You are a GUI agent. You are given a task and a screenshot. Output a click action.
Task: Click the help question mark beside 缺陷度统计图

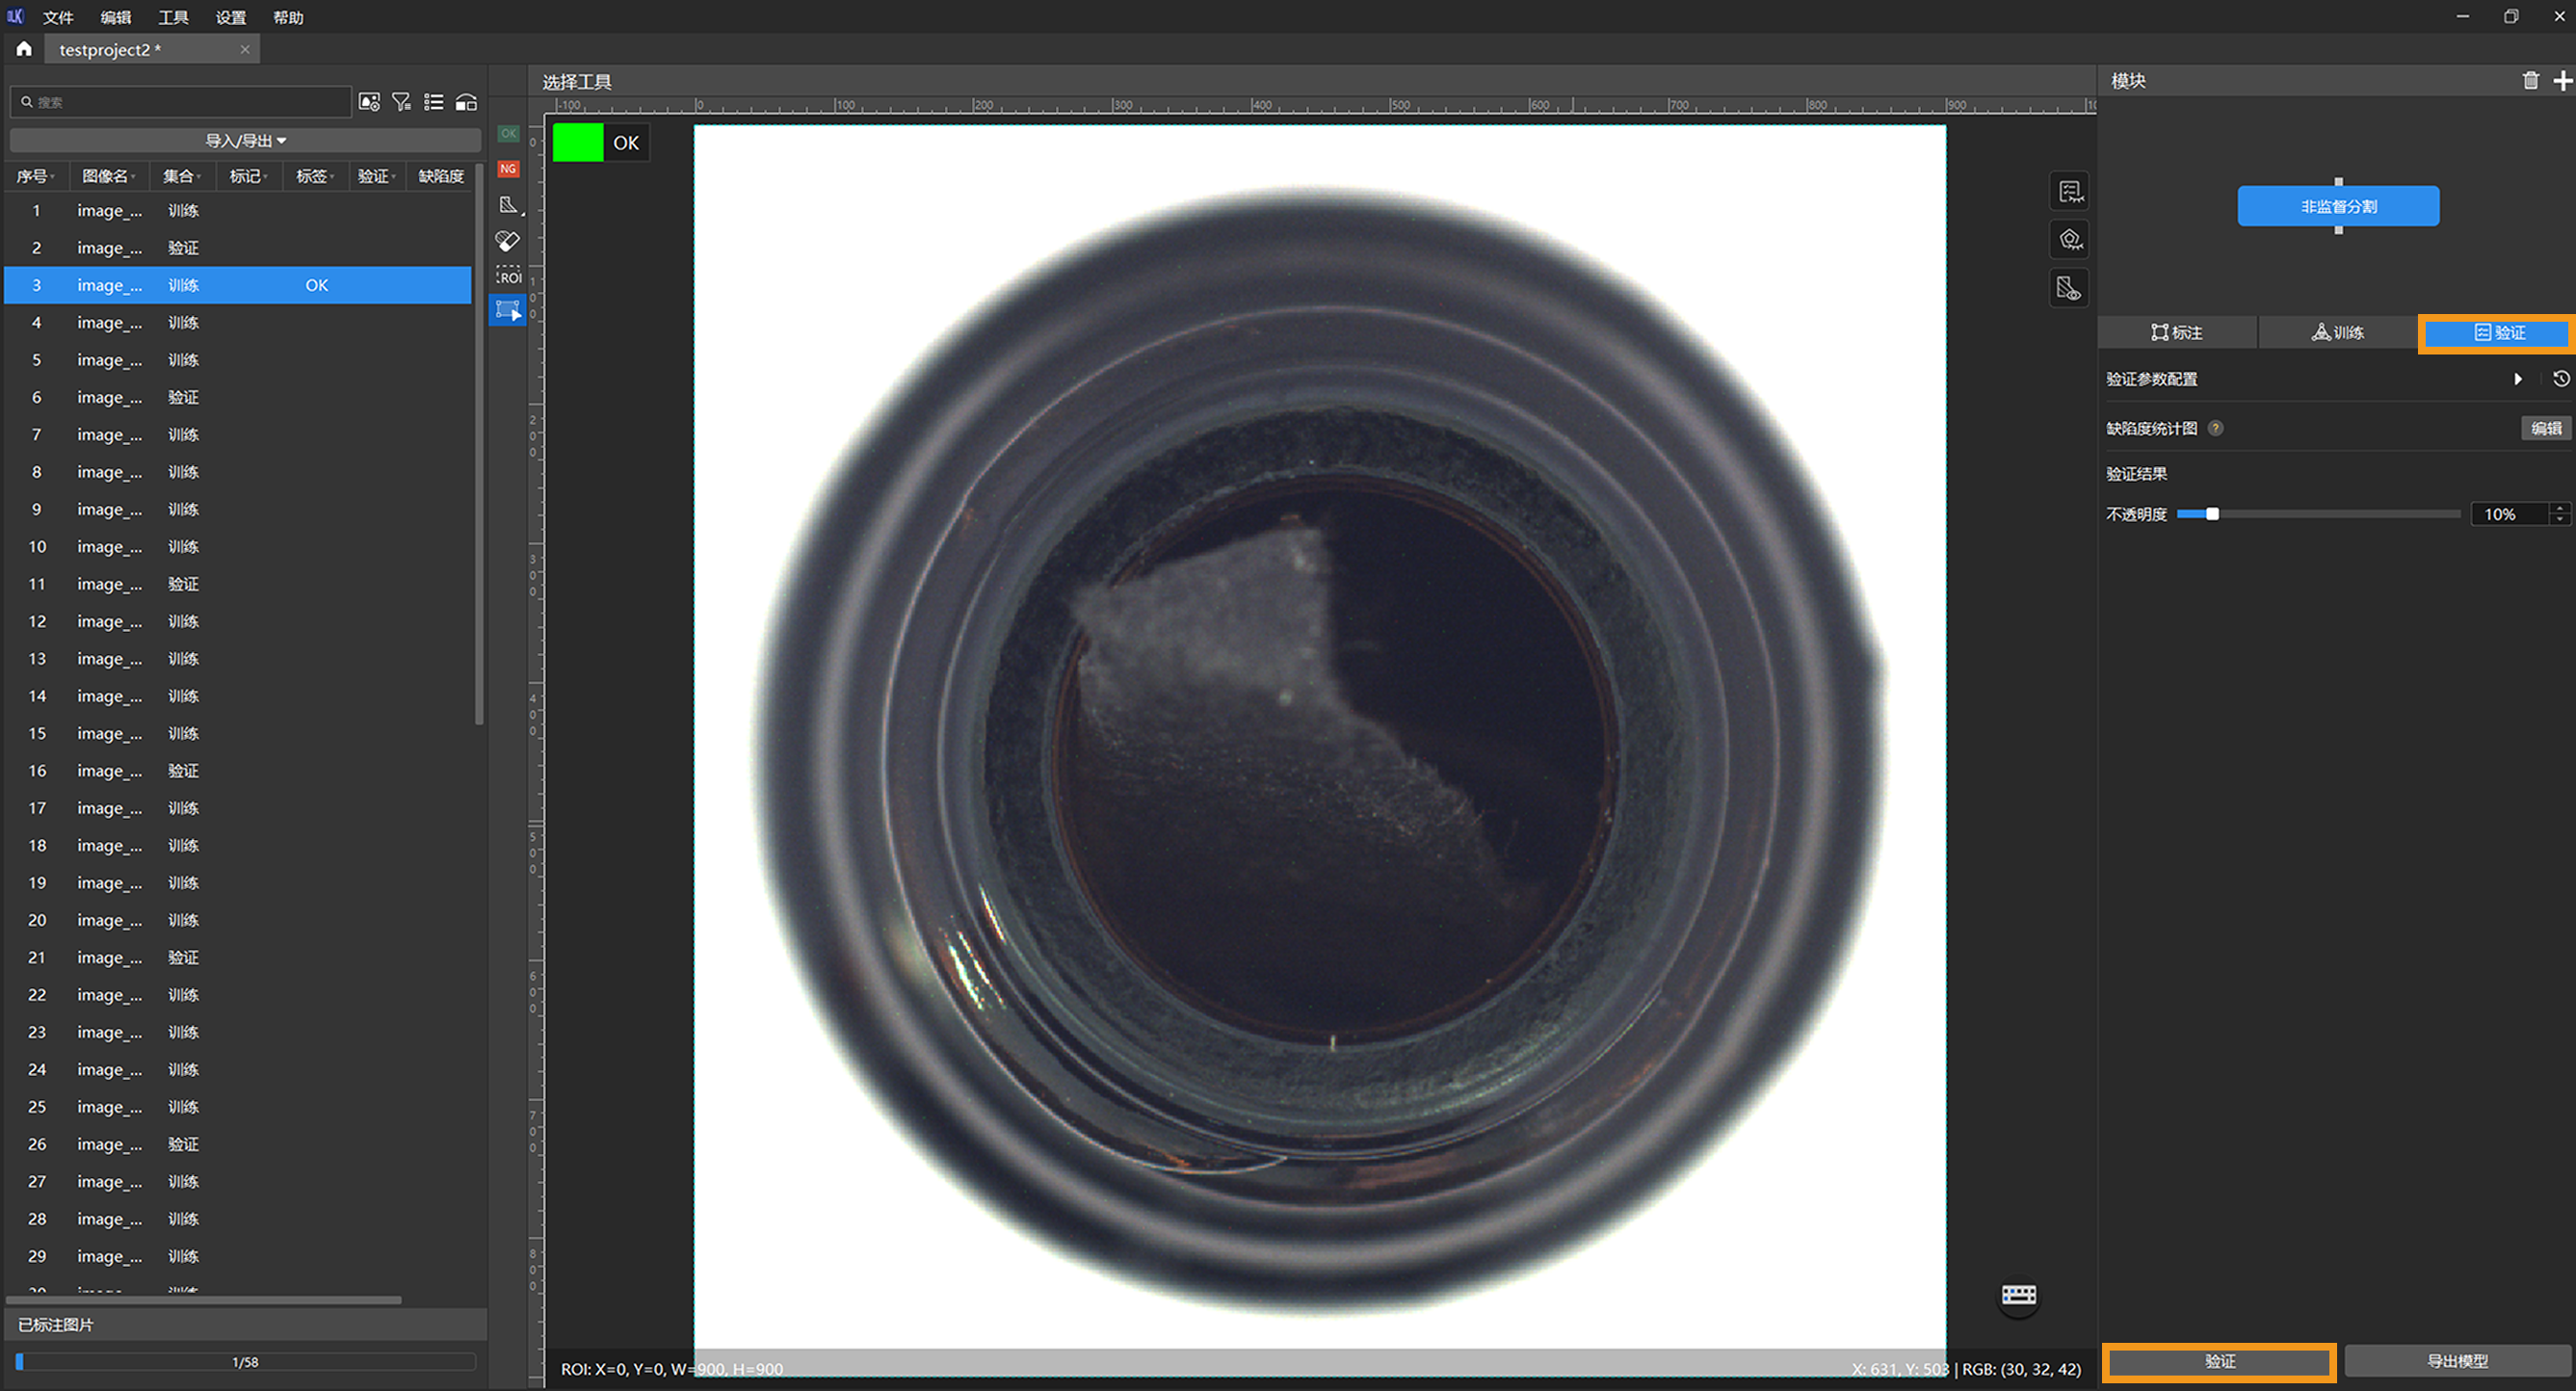[2215, 428]
